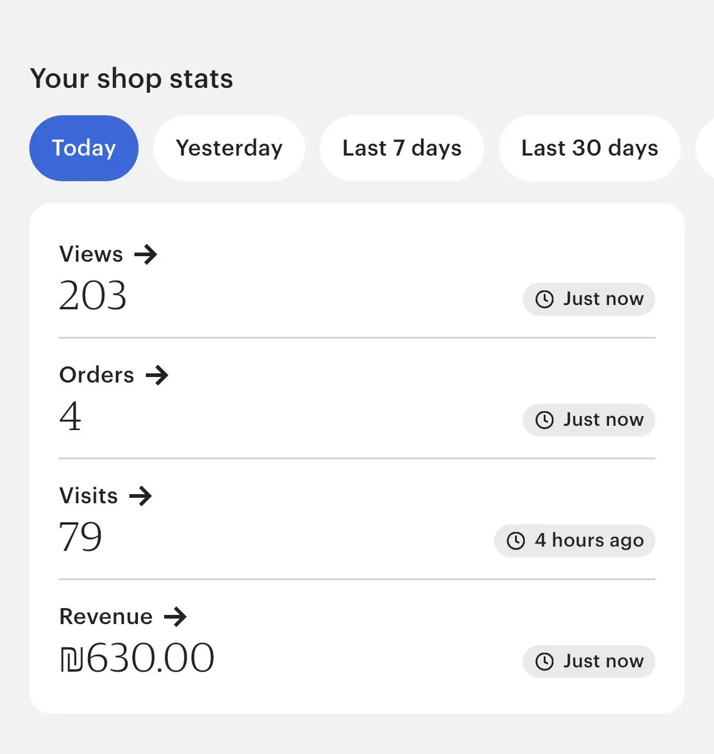Open the Visits stat label link
714x754 pixels.
point(88,496)
